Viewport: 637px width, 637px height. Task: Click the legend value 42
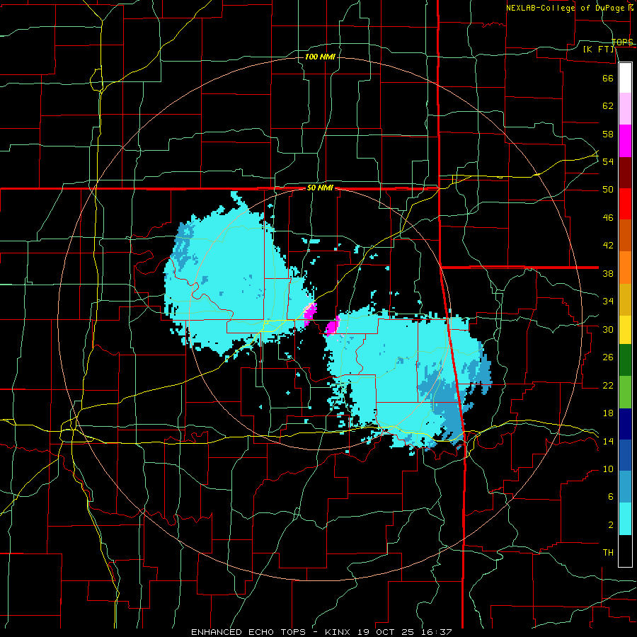[608, 246]
